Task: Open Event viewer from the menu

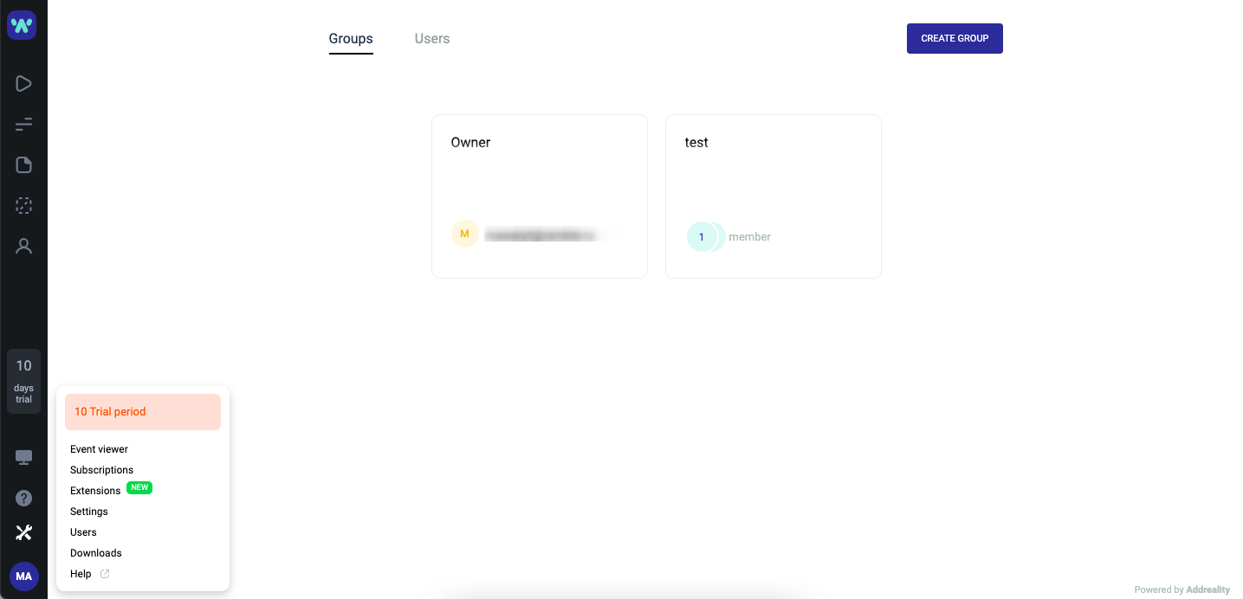Action: click(x=99, y=449)
